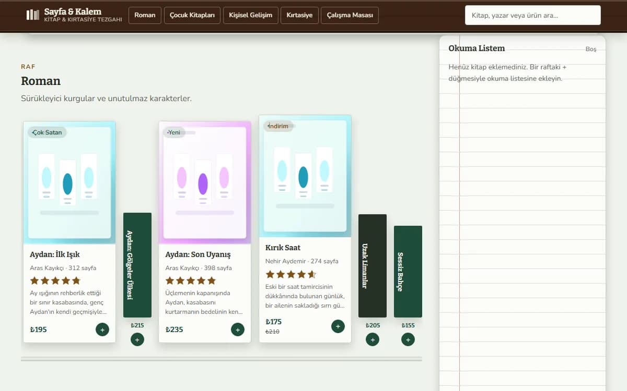Expand the Sessiz Bahçe book spine
The height and width of the screenshot is (391, 627).
408,272
